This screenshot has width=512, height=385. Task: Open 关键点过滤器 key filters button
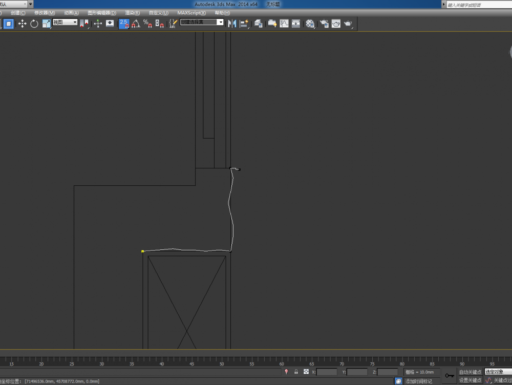(503, 380)
